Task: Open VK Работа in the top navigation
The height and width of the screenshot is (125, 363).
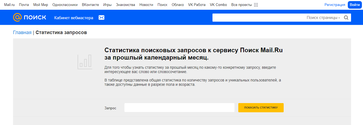Action: [x=197, y=5]
